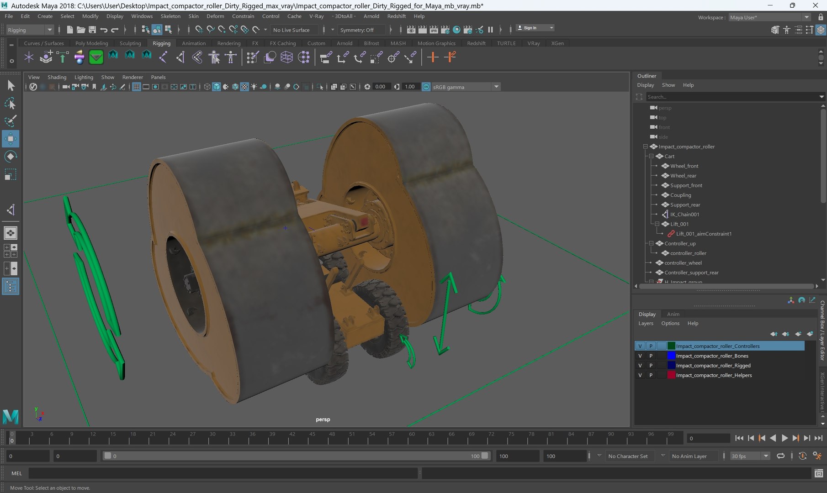Open the Layers menu in Layer Editor
827x493 pixels.
click(x=645, y=323)
